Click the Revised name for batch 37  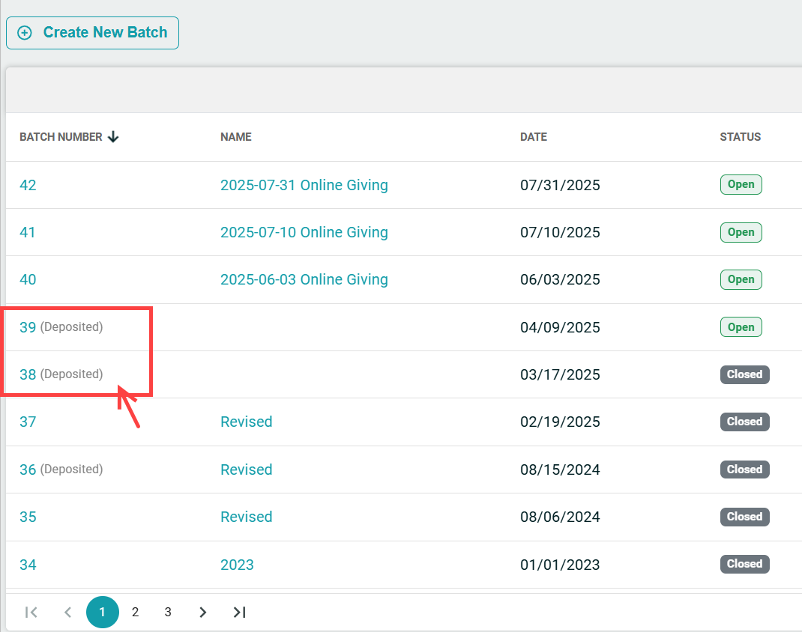(246, 422)
